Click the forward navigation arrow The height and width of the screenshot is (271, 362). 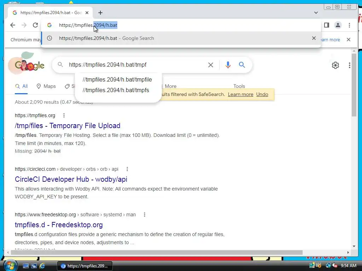click(24, 25)
